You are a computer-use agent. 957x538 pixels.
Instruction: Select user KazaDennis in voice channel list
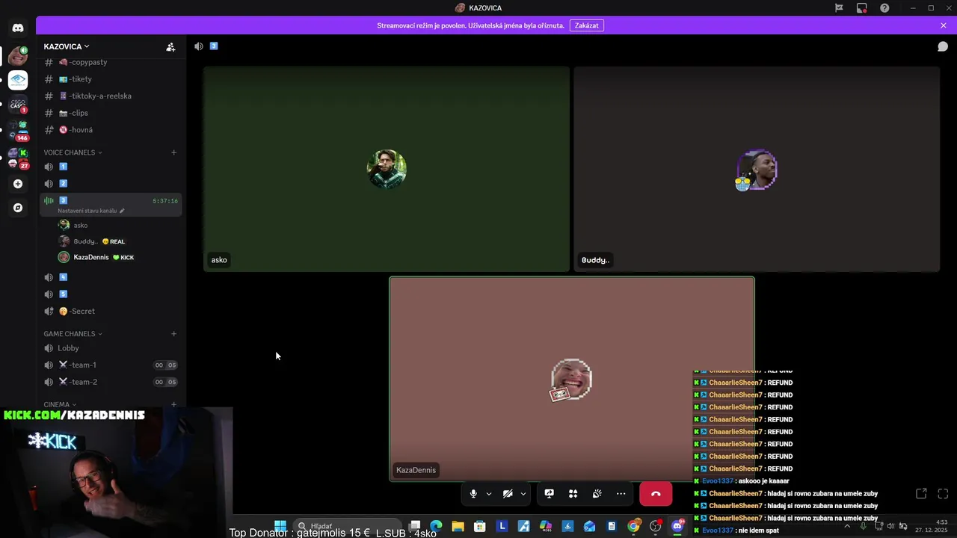click(x=118, y=257)
